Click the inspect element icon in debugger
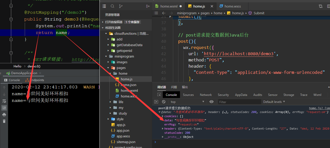Image resolution: width=330 pixels, height=148 pixels. (x=159, y=95)
